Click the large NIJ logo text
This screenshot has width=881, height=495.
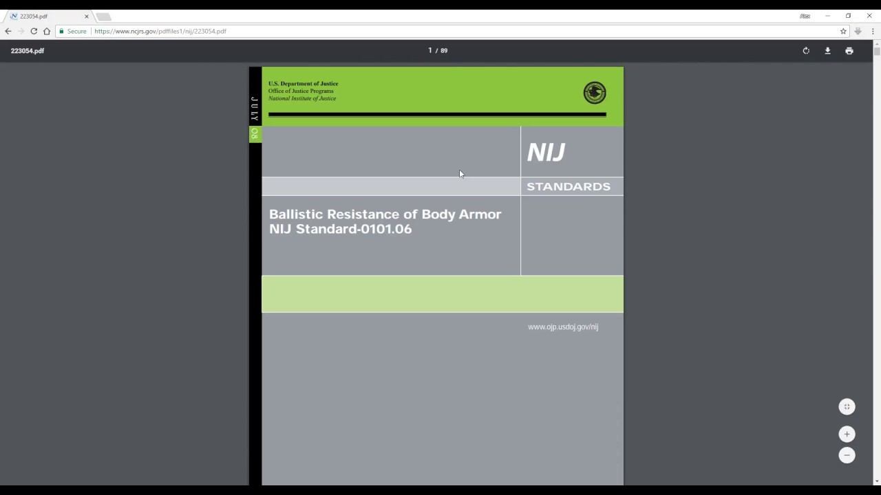click(546, 153)
